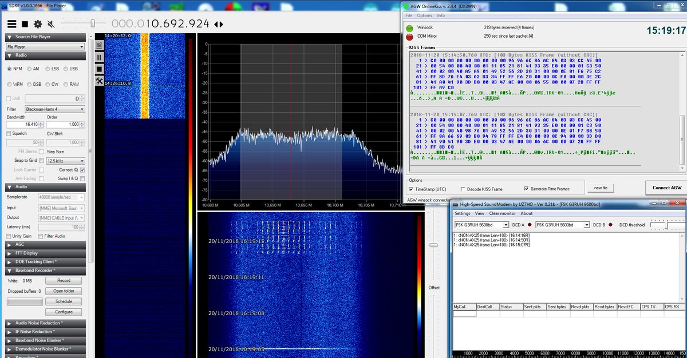The height and width of the screenshot is (358, 687).
Task: Open DCD B FSK G3RUH 9600bd modem dropdown
Action: pyautogui.click(x=562, y=225)
